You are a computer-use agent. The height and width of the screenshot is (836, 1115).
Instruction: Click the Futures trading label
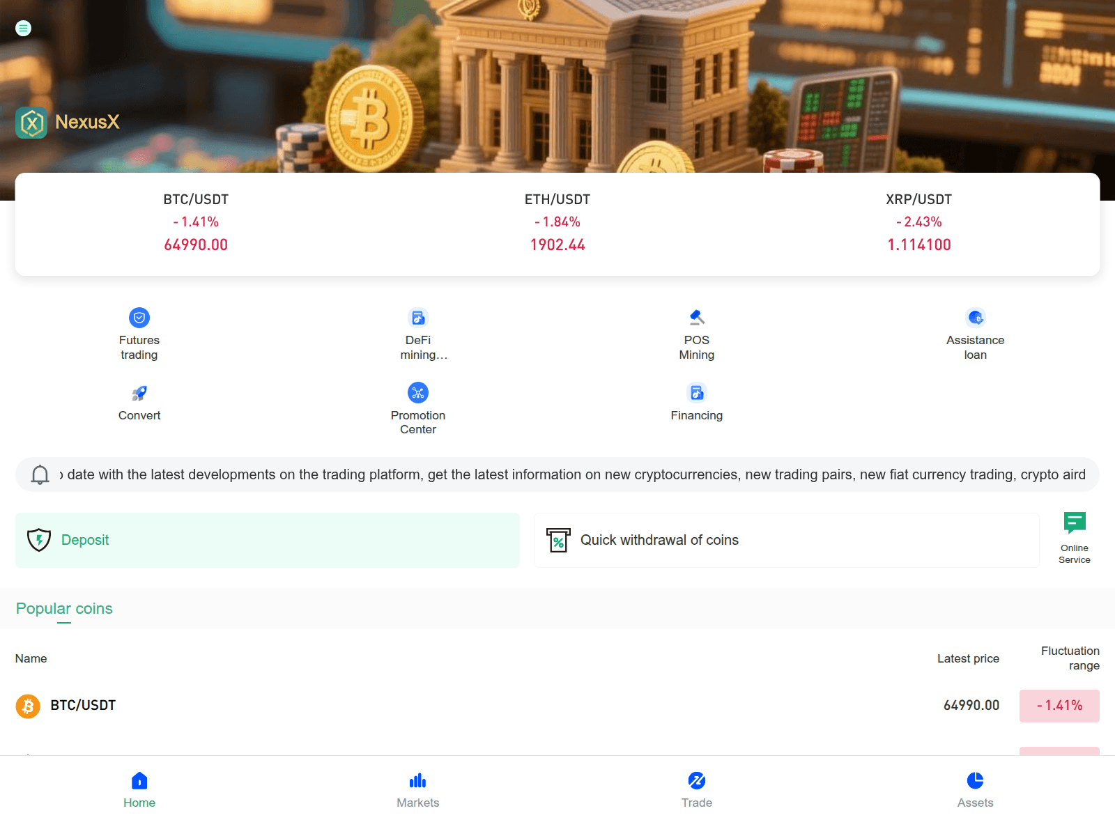139,348
